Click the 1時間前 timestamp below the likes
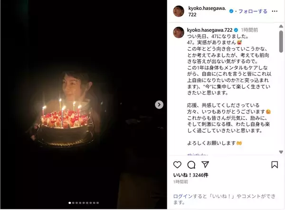 pyautogui.click(x=180, y=182)
